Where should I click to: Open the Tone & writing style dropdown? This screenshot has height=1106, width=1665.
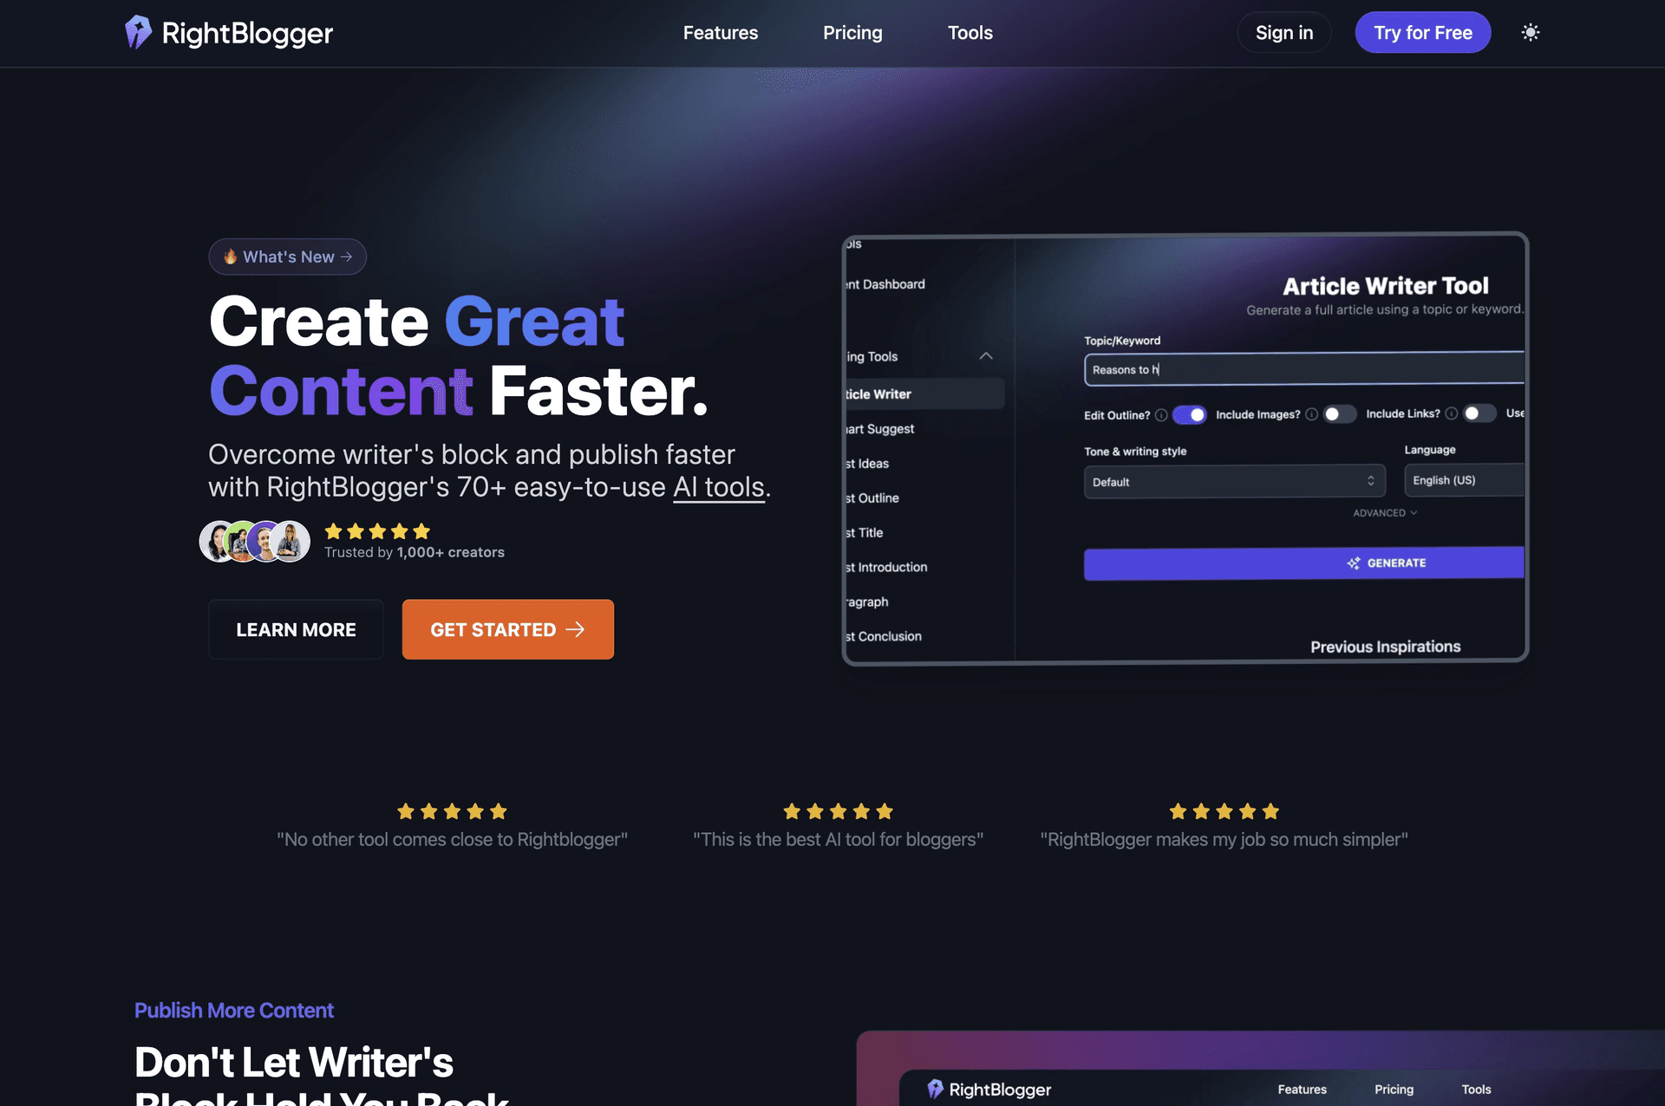(x=1235, y=482)
